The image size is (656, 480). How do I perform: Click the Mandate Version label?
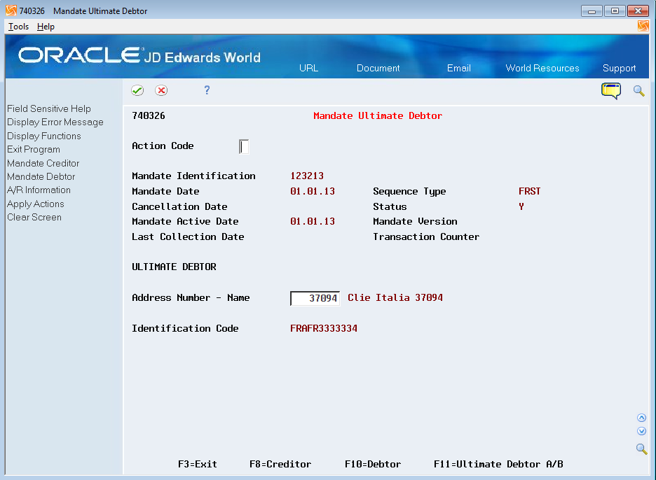point(415,221)
